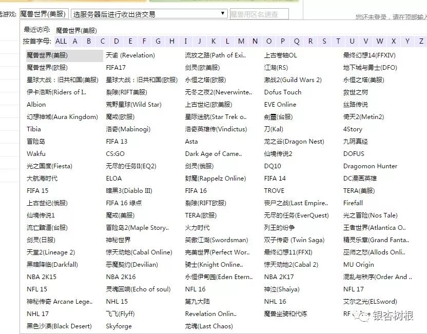This screenshot has height=334, width=427.
Task: Select CS:GO game entry
Action: 115,154
